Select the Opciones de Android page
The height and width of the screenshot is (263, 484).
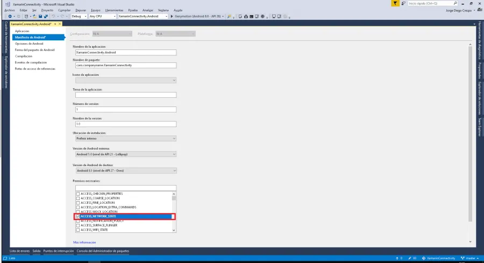29,44
